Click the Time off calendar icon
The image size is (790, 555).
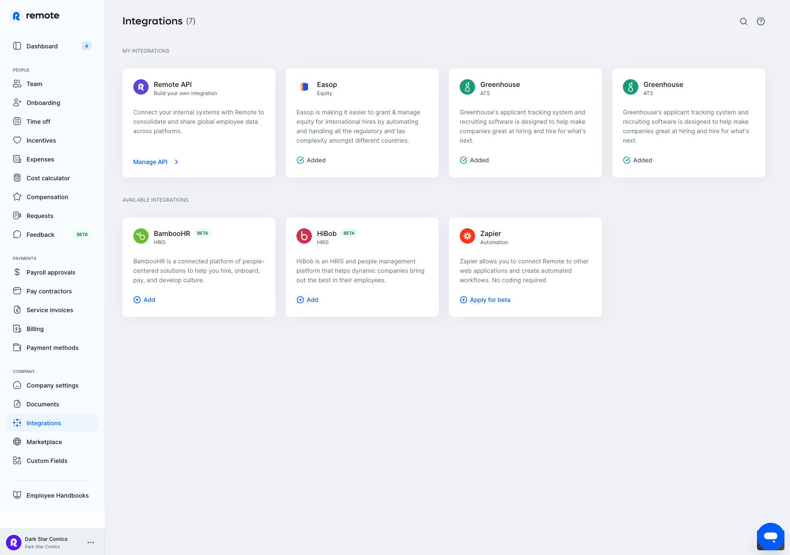(x=17, y=121)
